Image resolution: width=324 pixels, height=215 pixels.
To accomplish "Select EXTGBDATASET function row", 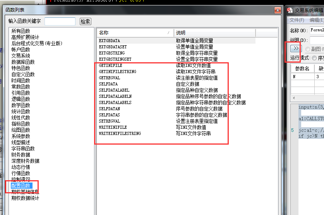I will click(176, 47).
